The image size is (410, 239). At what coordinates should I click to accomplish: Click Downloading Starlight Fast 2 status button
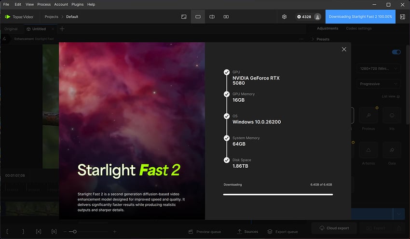(360, 16)
